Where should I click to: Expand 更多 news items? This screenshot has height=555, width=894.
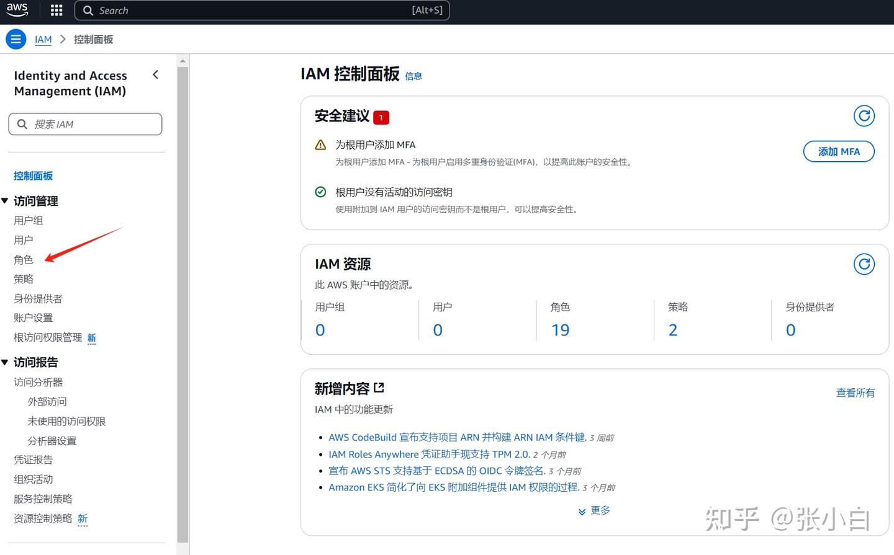click(x=594, y=510)
